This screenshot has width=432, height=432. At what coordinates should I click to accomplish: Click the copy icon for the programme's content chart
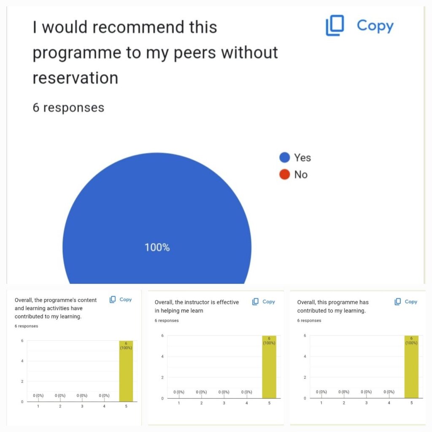[x=112, y=300]
